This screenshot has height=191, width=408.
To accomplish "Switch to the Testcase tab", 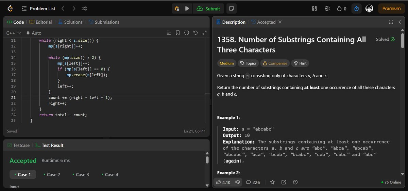I will [x=18, y=145].
